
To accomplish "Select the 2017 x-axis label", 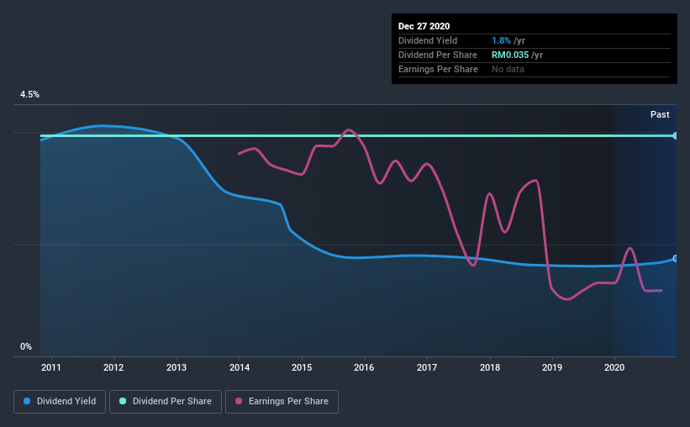I will pyautogui.click(x=427, y=367).
